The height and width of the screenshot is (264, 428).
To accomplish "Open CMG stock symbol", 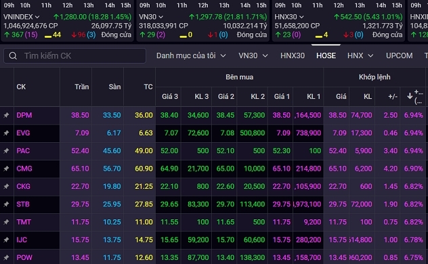I will pyautogui.click(x=24, y=169).
